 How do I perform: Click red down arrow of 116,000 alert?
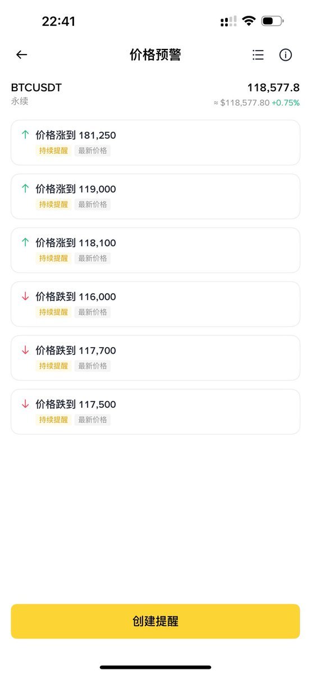tap(25, 296)
